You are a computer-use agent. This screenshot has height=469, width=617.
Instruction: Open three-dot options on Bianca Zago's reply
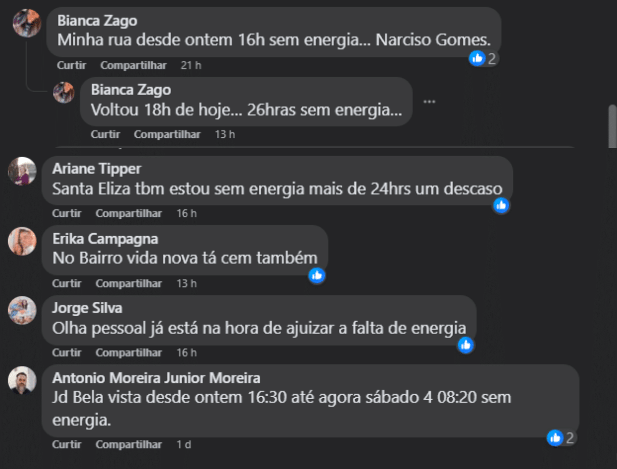coord(429,102)
